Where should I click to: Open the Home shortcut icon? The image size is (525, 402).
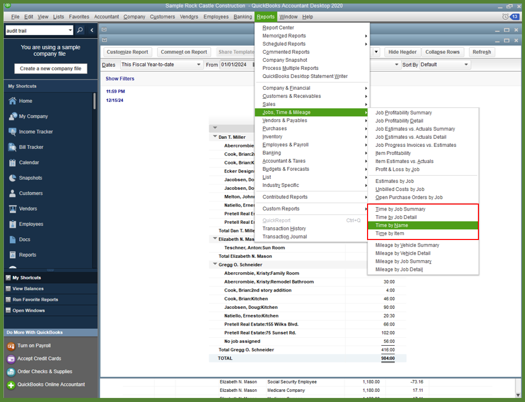(x=12, y=101)
